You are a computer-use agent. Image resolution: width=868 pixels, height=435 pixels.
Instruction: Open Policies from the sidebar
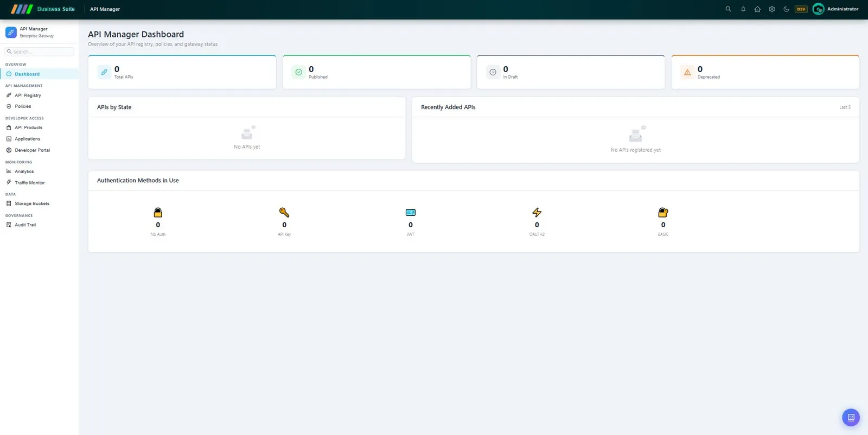[x=39, y=106]
